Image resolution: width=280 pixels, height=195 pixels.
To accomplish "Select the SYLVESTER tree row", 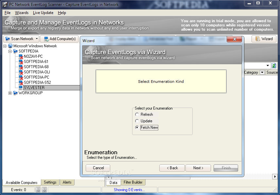I will (52, 88).
